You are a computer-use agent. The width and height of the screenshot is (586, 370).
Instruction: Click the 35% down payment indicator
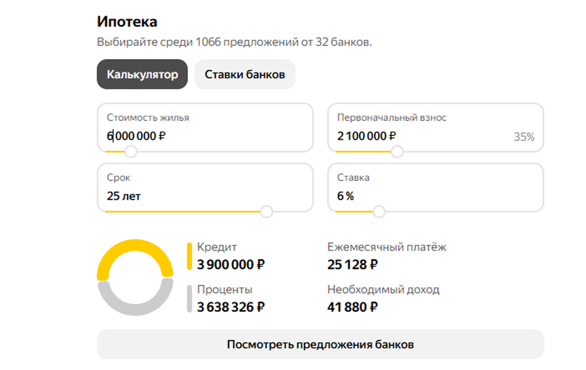click(x=524, y=137)
